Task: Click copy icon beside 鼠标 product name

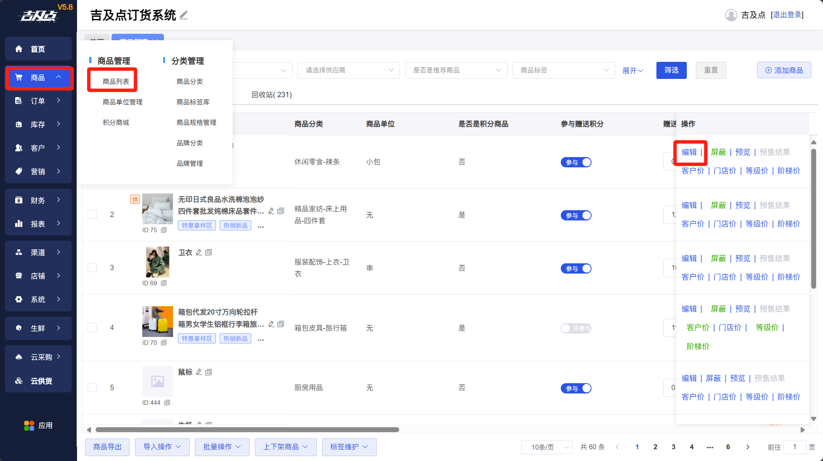Action: click(x=209, y=372)
